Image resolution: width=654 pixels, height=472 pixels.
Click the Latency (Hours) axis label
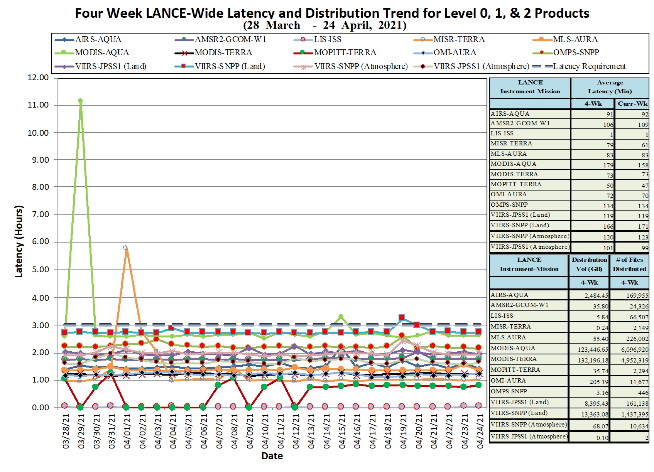click(19, 242)
